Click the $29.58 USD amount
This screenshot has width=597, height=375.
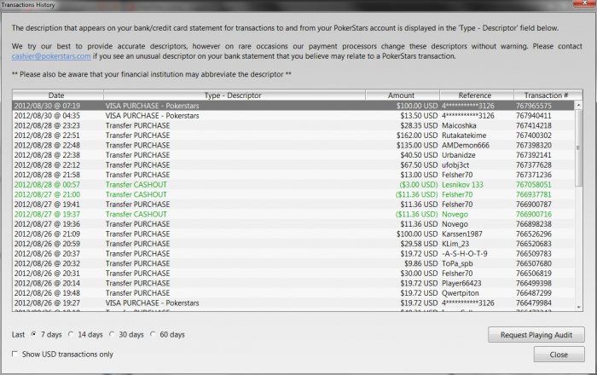point(419,244)
